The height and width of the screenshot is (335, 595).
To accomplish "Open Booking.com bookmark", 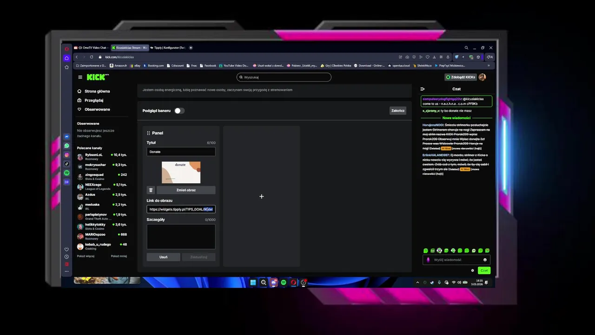I will [154, 66].
